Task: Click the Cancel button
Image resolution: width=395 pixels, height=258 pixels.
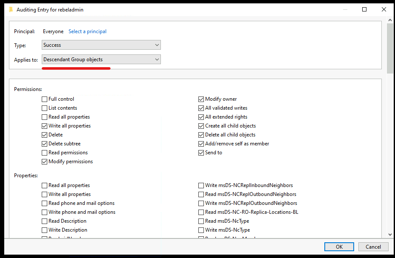Action: [373, 247]
